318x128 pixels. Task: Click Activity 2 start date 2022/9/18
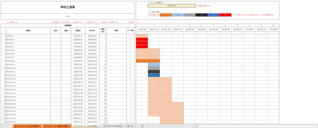[x=78, y=39]
